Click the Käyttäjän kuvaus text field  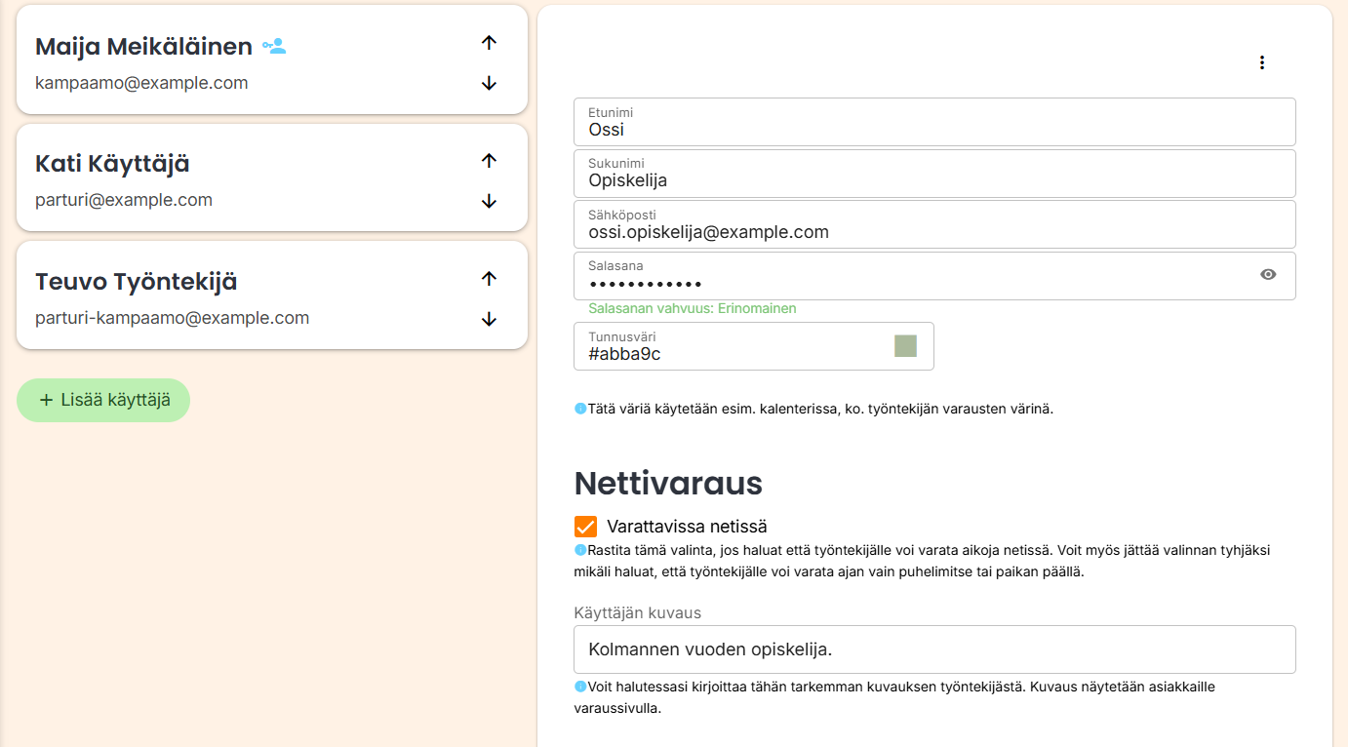pos(934,649)
